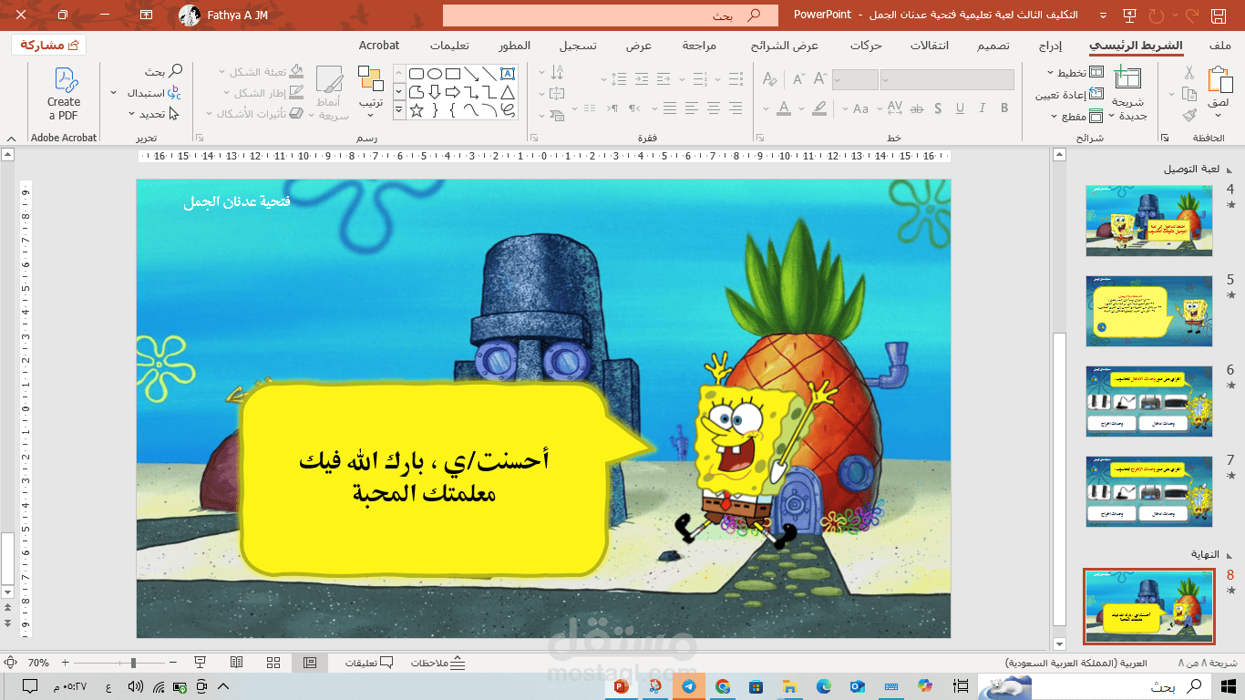Open the File (ملف) tab
The image size is (1245, 700).
[x=1220, y=46]
